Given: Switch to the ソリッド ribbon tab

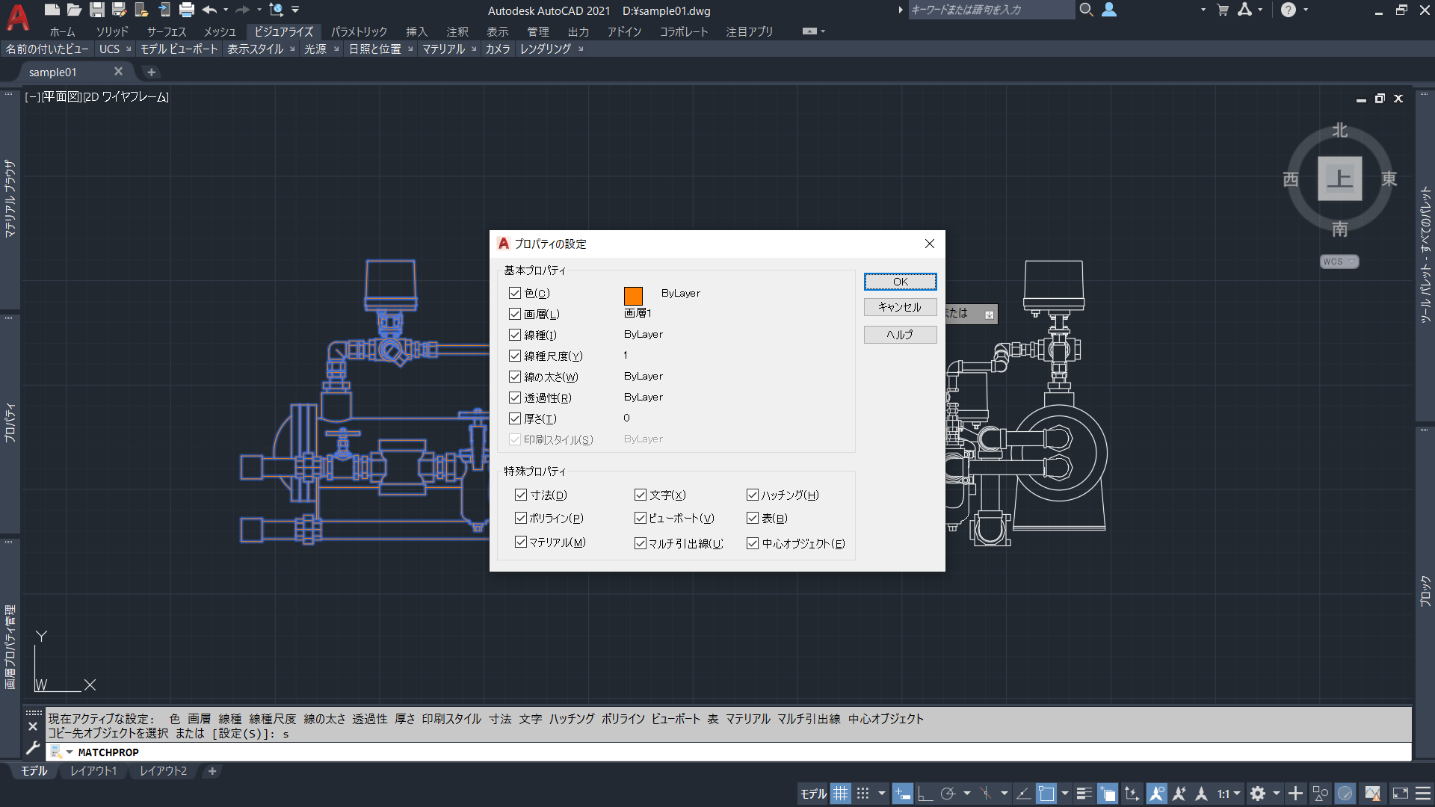Looking at the screenshot, I should point(112,31).
